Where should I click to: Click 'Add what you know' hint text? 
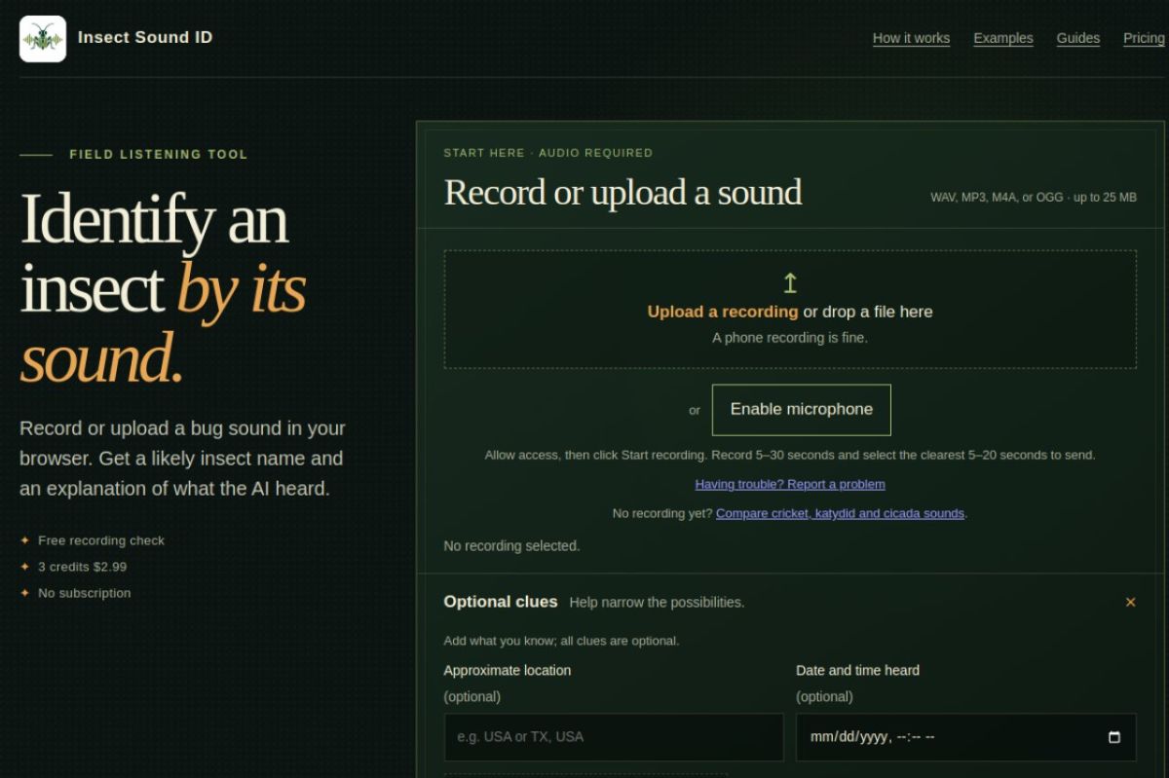(x=561, y=641)
